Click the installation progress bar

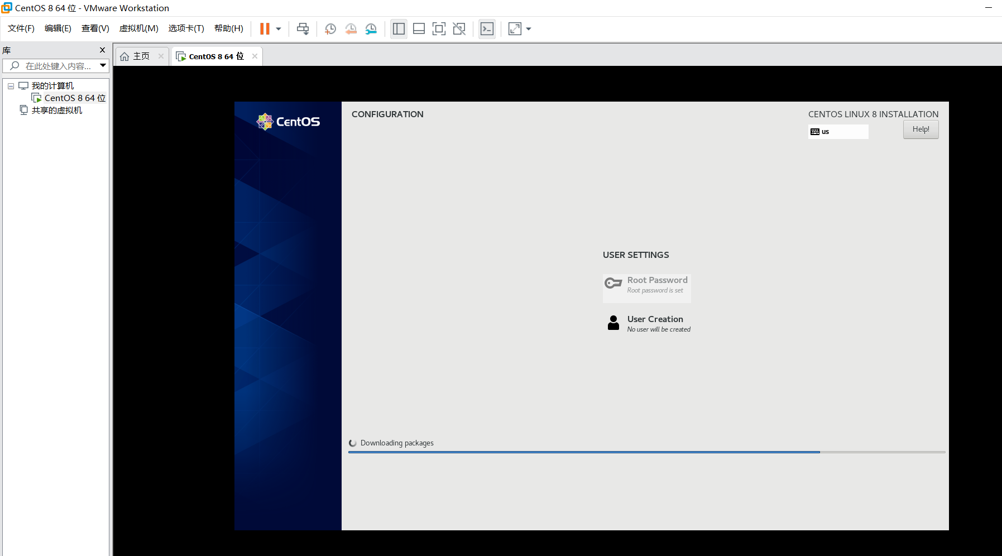(646, 452)
